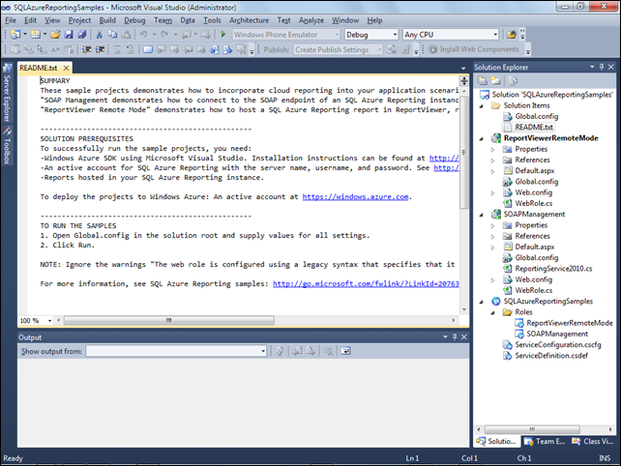Viewport: 621px width, 466px height.
Task: Click the editor horizontal scrollbar thumb
Action: pyautogui.click(x=169, y=320)
